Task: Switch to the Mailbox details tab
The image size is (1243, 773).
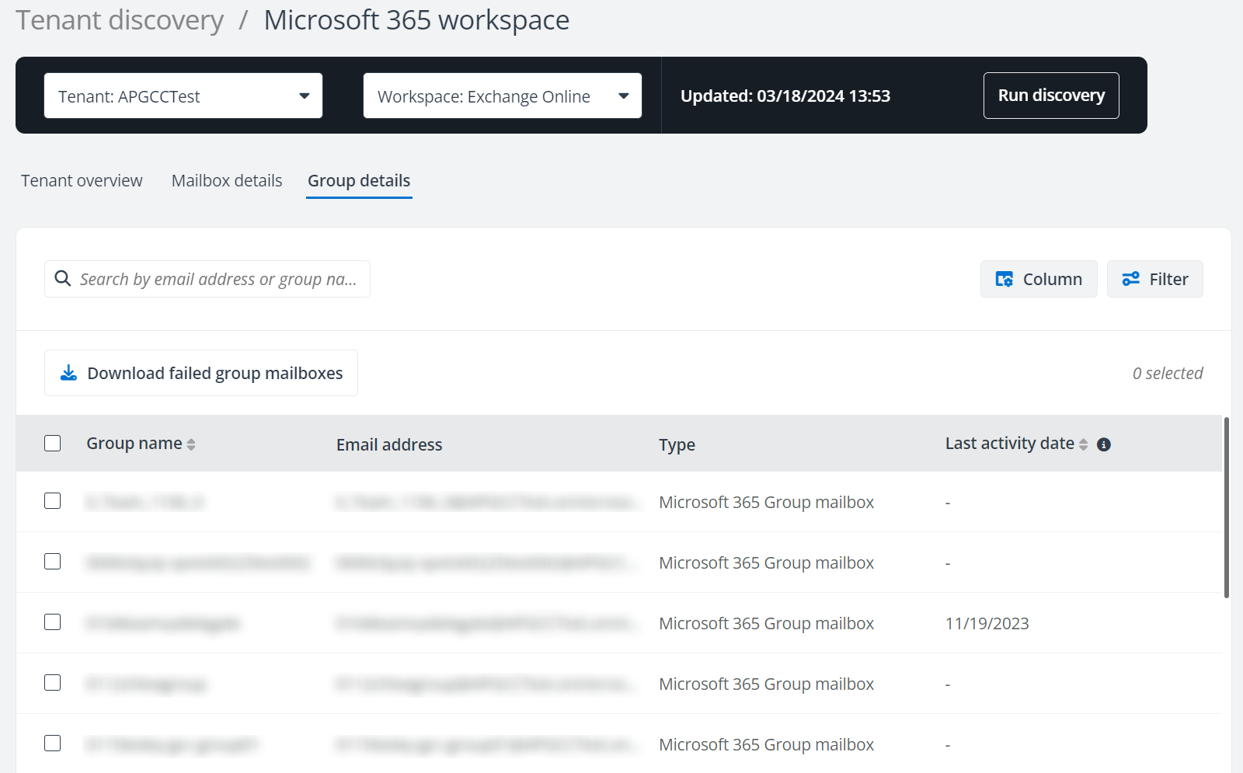Action: pos(227,180)
